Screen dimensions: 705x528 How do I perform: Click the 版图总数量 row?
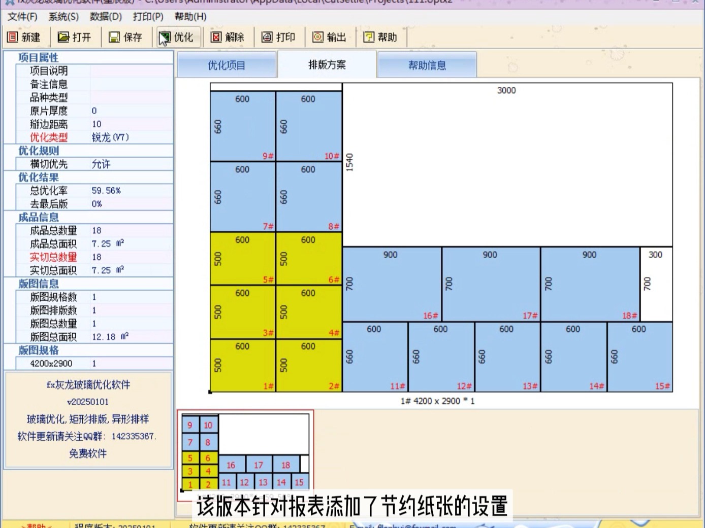point(94,323)
